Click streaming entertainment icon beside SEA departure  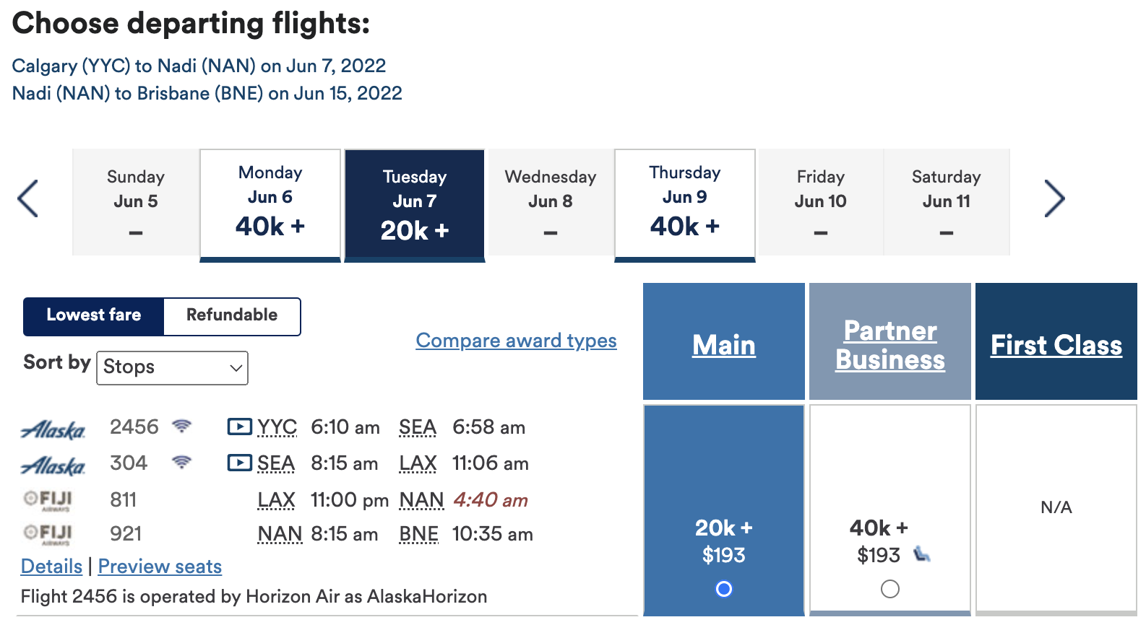click(x=239, y=463)
